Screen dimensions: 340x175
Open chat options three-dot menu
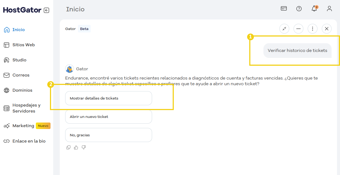click(x=313, y=29)
